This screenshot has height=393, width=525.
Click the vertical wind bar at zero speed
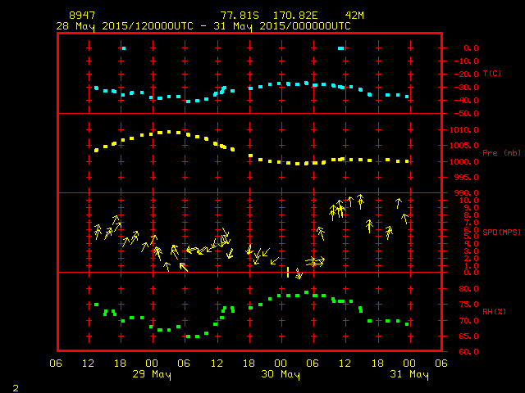click(288, 272)
